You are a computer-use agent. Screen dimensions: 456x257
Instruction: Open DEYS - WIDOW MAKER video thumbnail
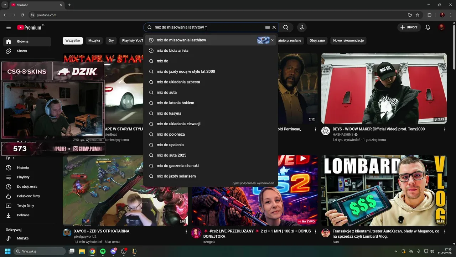coord(384,89)
